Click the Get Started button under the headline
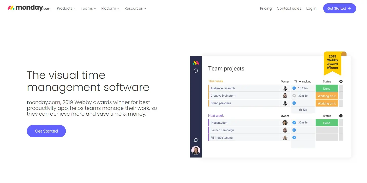The image size is (367, 183). (x=46, y=131)
